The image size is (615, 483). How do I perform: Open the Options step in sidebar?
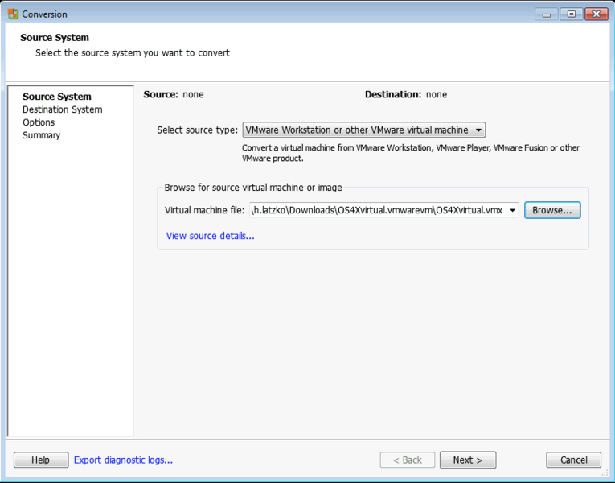(39, 122)
